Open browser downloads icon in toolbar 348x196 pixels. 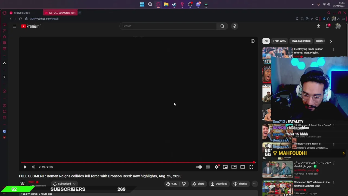[x=339, y=19]
